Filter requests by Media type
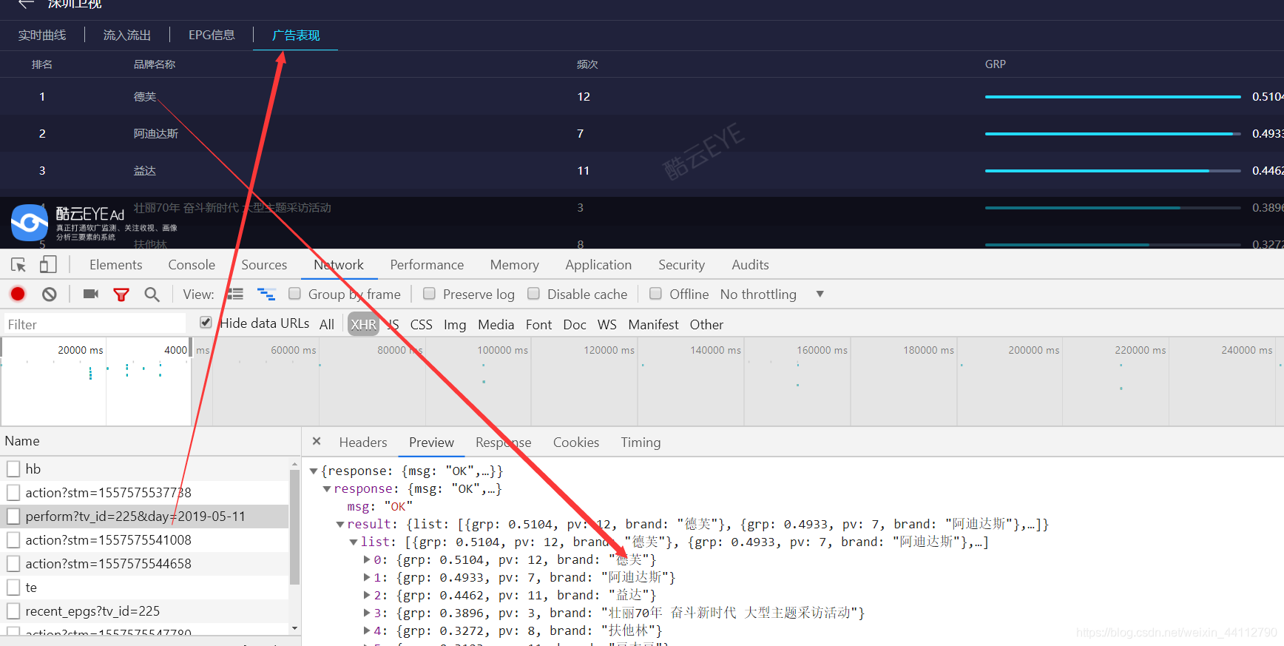The height and width of the screenshot is (646, 1284). coord(496,324)
